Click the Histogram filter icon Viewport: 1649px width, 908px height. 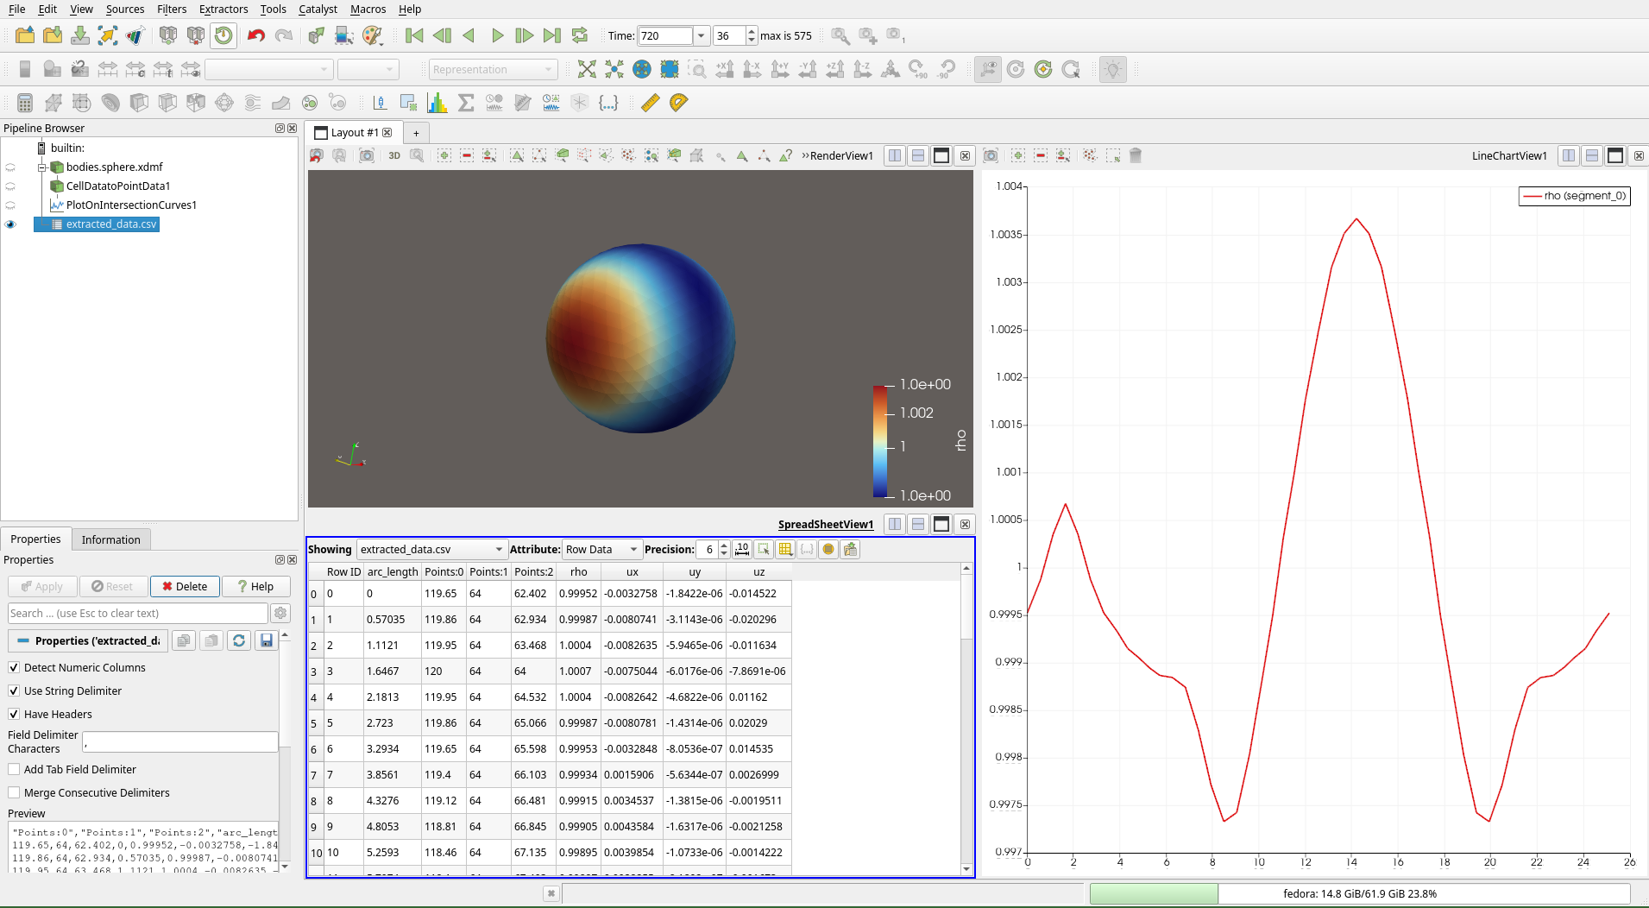pos(437,103)
